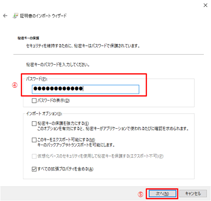
Task: Click the 証明書のインポート ウィザード title text
Action: [x=43, y=15]
